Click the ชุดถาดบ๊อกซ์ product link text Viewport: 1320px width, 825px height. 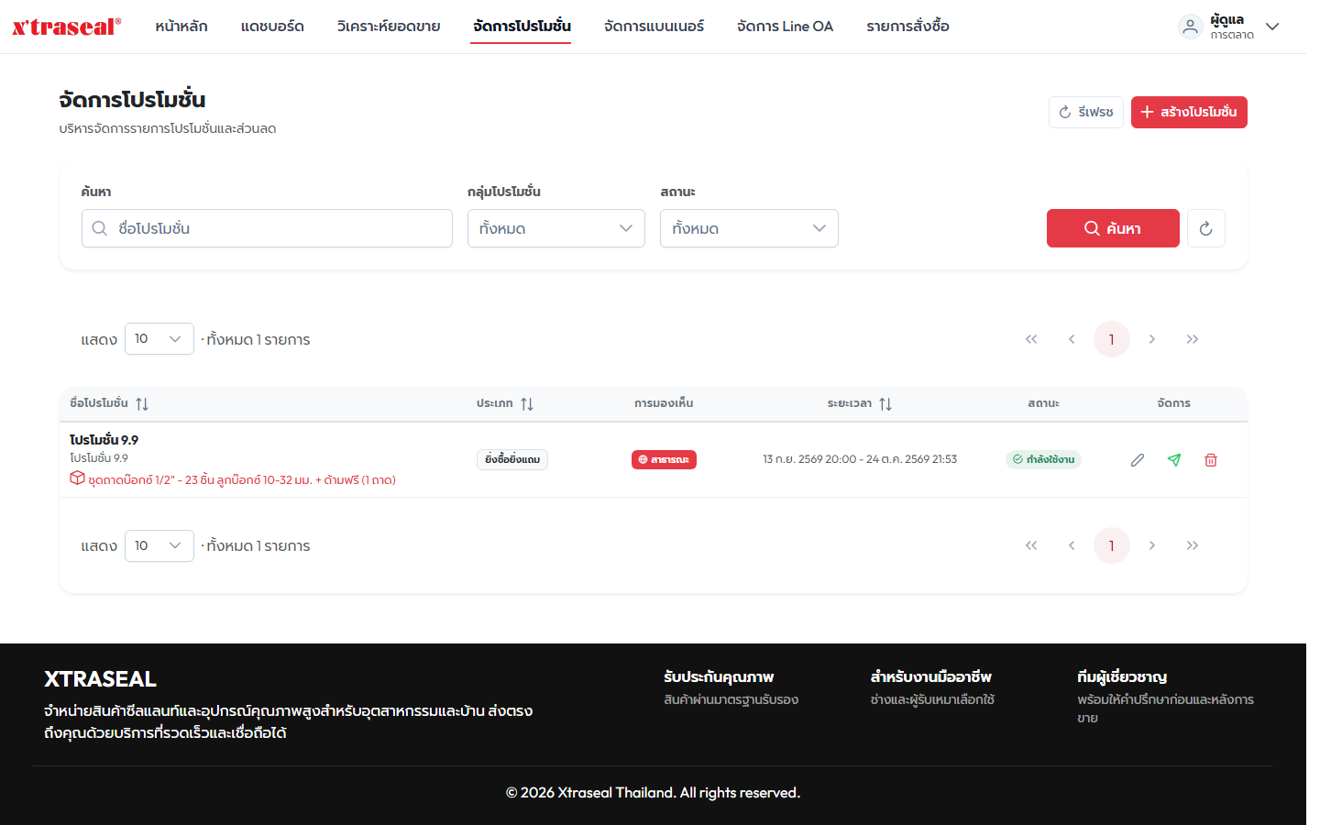242,479
